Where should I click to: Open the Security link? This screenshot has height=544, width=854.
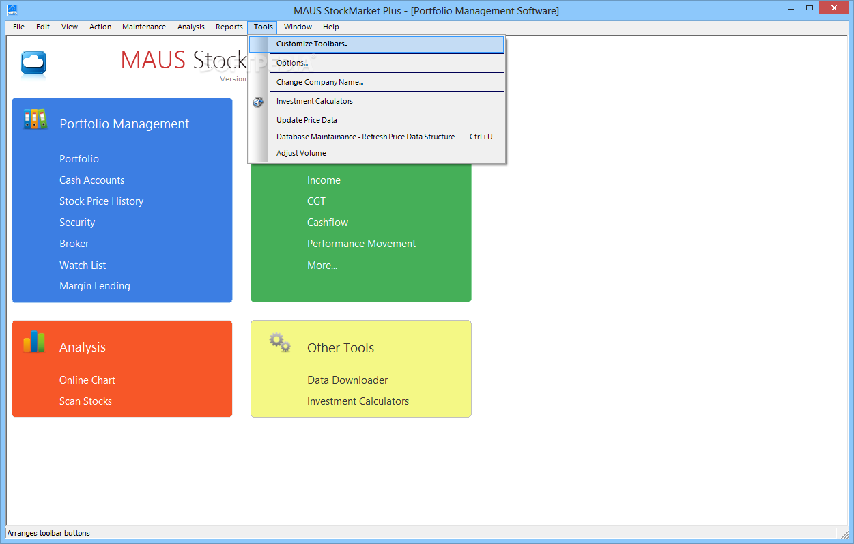coord(77,223)
